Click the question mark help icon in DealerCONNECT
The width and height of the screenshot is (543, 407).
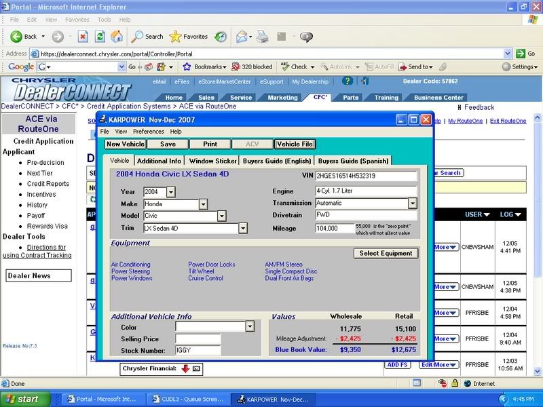(x=348, y=81)
